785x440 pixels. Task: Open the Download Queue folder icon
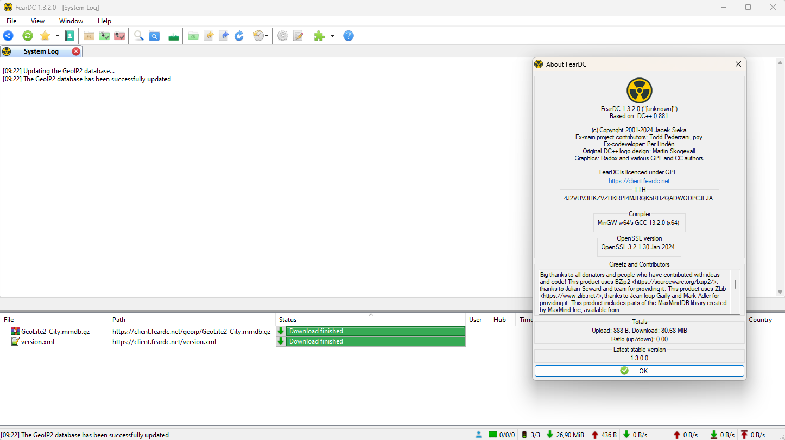[89, 36]
